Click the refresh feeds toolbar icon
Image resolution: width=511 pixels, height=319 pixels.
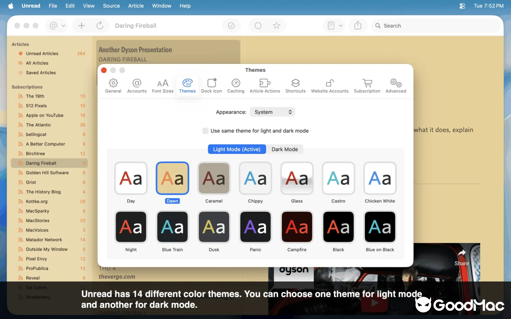pyautogui.click(x=100, y=26)
